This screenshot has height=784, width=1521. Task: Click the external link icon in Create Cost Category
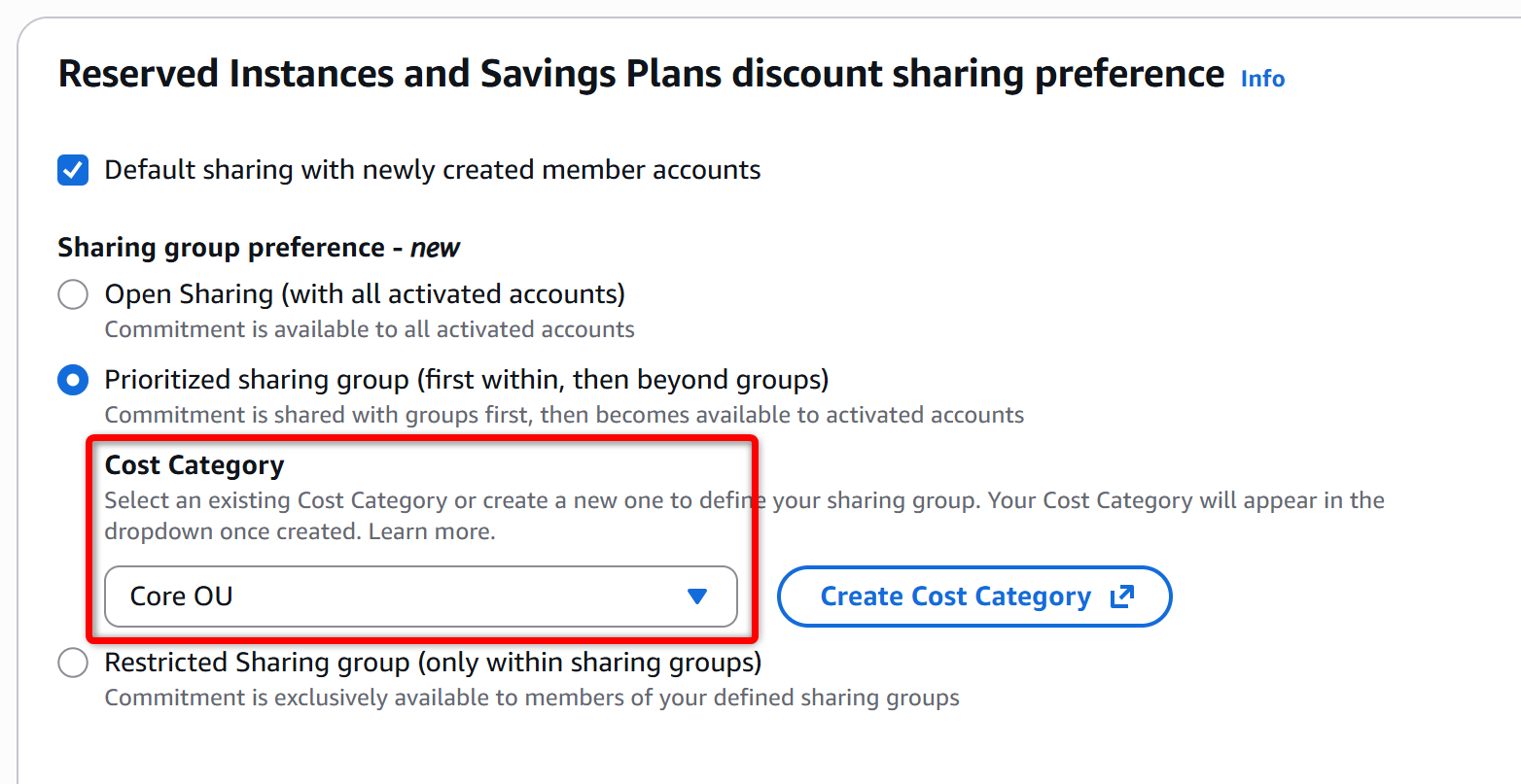pyautogui.click(x=1122, y=597)
